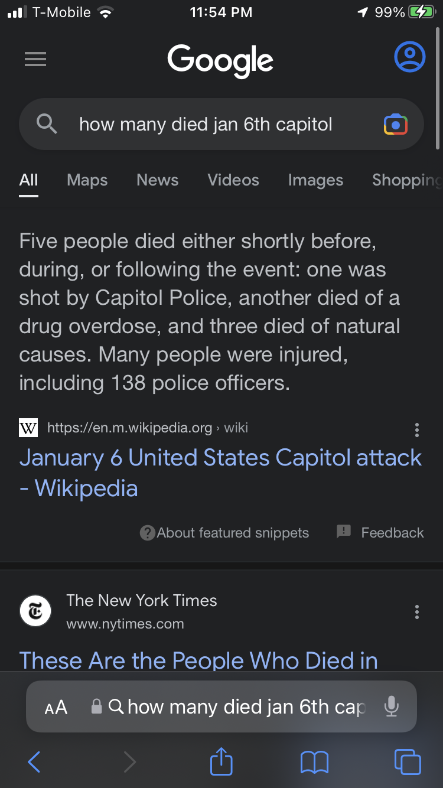Viewport: 443px width, 788px height.
Task: Select the Videos search tab
Action: [x=233, y=180]
